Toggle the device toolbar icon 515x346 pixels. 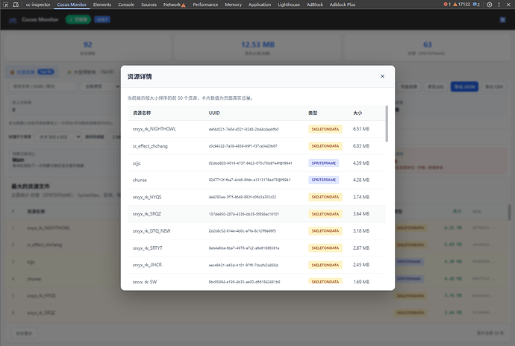(x=16, y=4)
